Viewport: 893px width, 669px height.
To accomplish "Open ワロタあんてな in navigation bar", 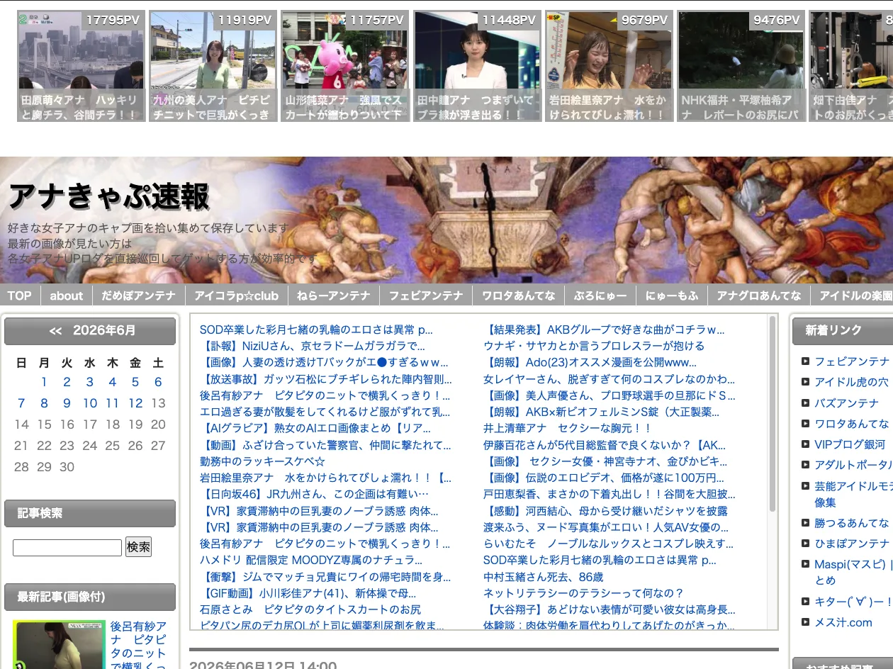I will (x=519, y=296).
